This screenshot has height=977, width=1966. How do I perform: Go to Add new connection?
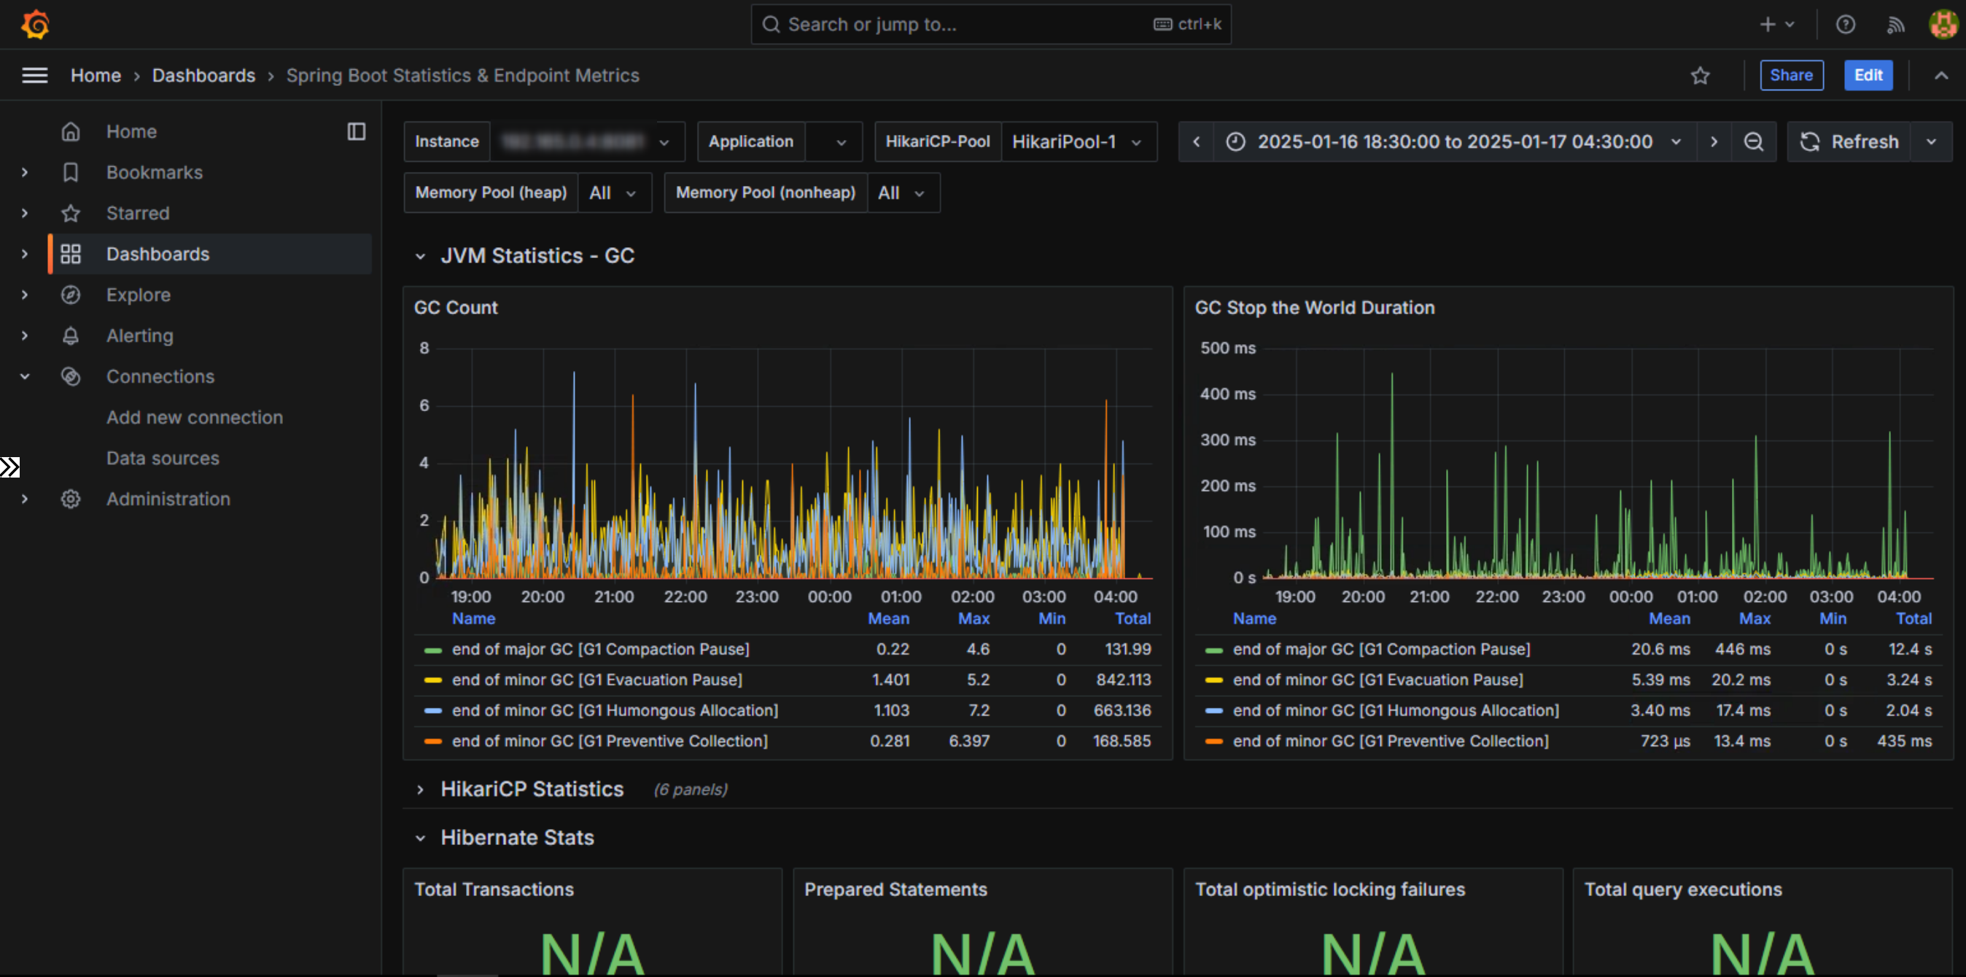195,418
